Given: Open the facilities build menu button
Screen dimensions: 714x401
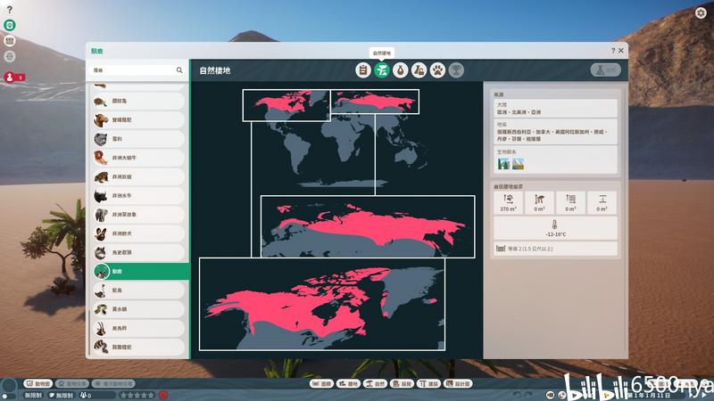Looking at the screenshot, I should [x=402, y=384].
